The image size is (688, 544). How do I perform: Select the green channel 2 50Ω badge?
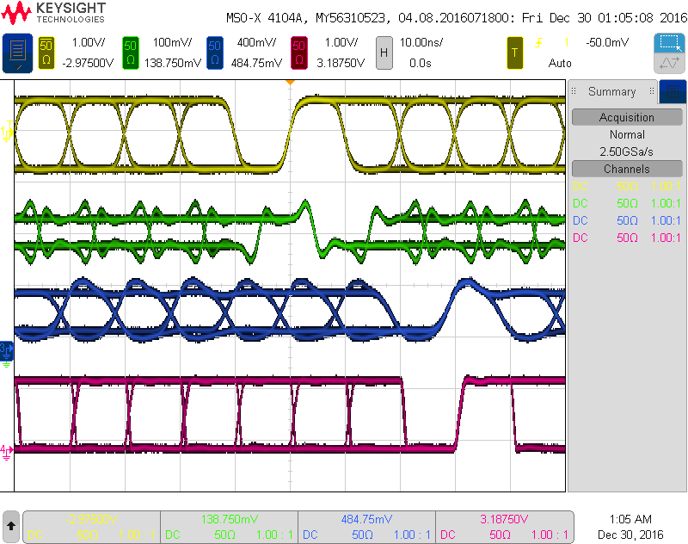click(x=131, y=53)
